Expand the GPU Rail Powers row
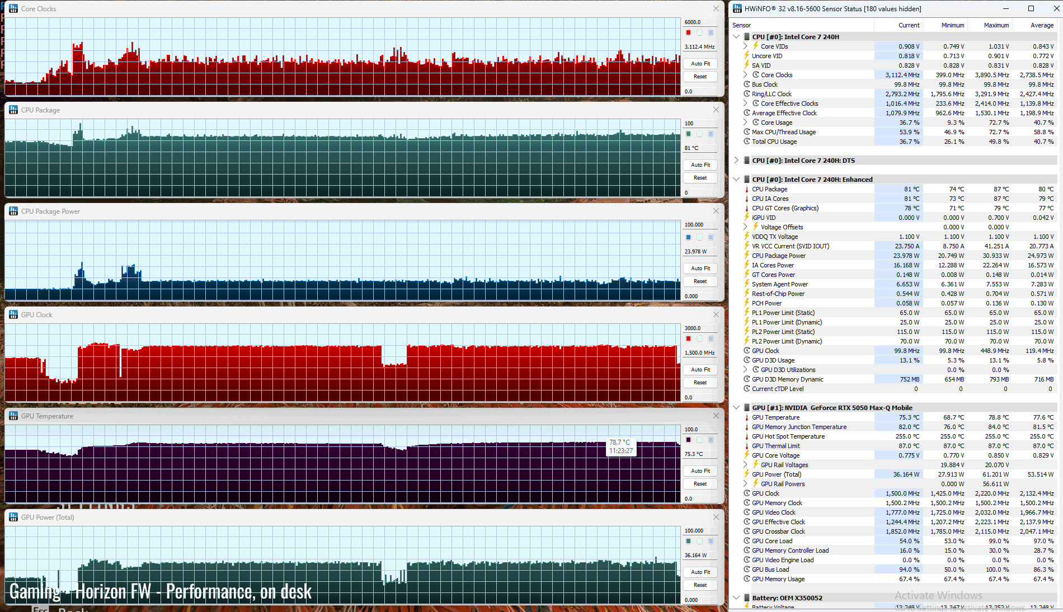Viewport: 1063px width, 612px height. click(x=746, y=484)
